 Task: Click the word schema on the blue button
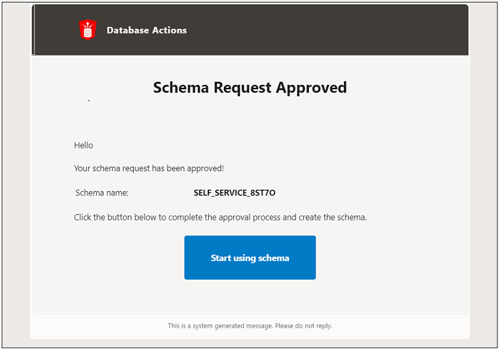pos(274,258)
